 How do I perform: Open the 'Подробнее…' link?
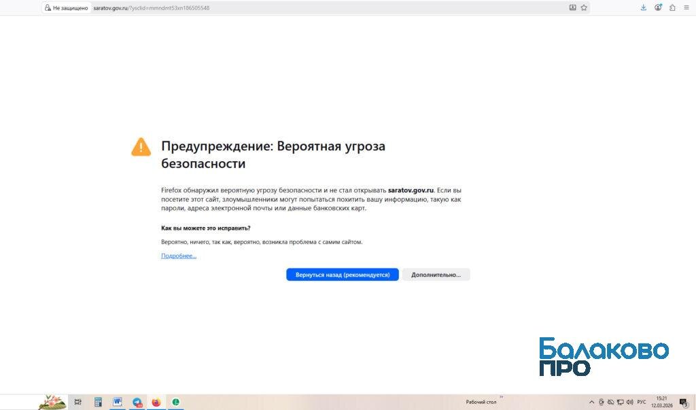(x=179, y=256)
